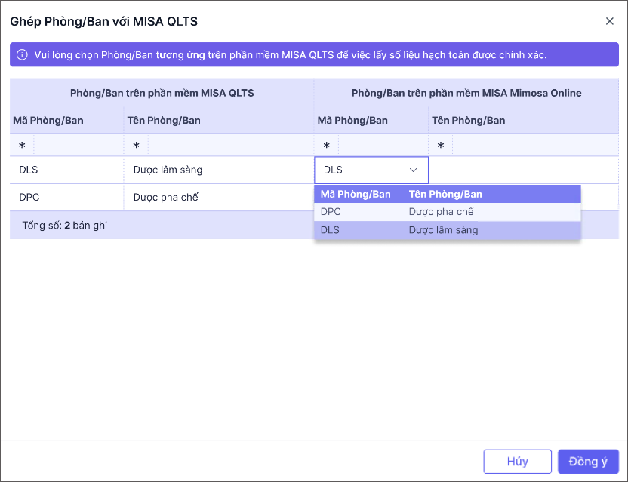Focus the QLTS Mã Phòng/Ban filter input
Viewport: 628px width, 482px height.
click(78, 146)
